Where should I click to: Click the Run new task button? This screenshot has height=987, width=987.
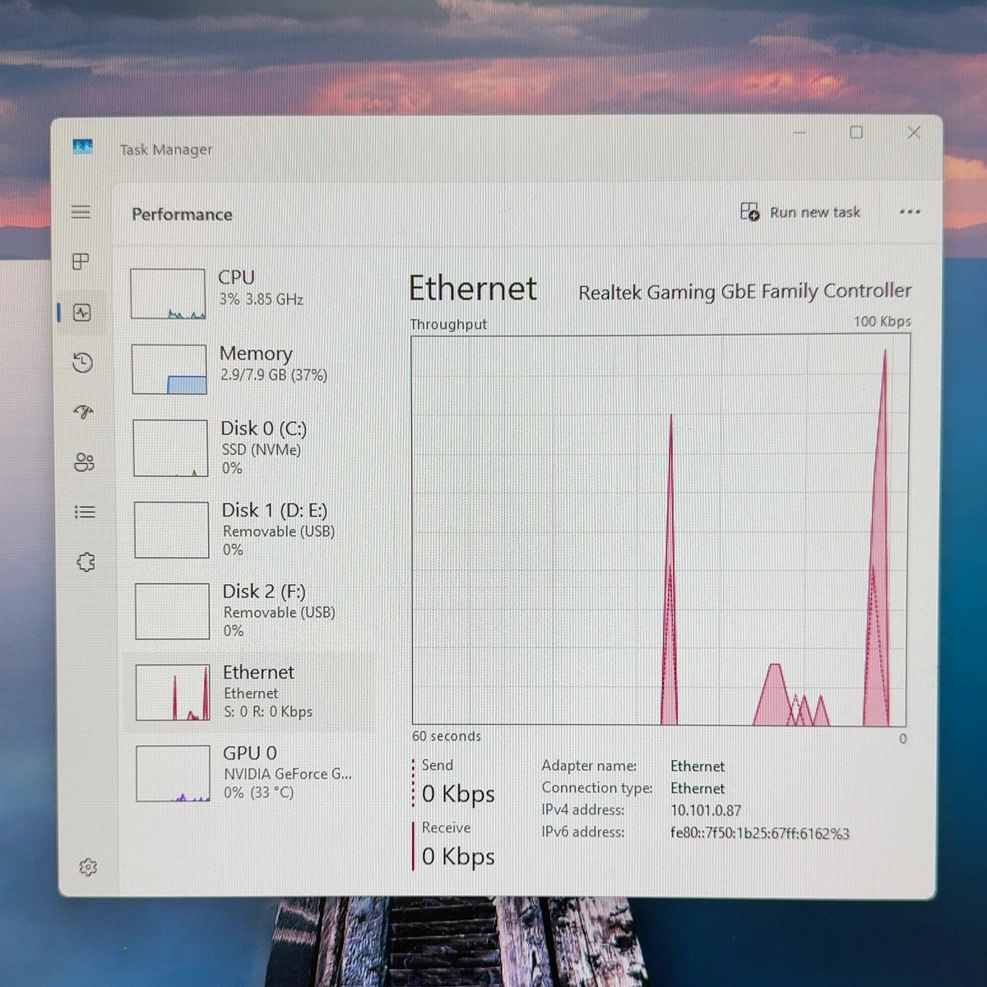[x=800, y=212]
